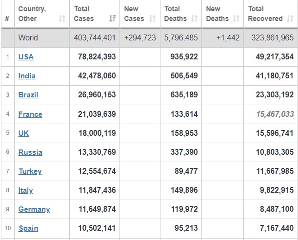Select Russia recovered 10,803,305
The height and width of the screenshot is (240, 298).
275,152
